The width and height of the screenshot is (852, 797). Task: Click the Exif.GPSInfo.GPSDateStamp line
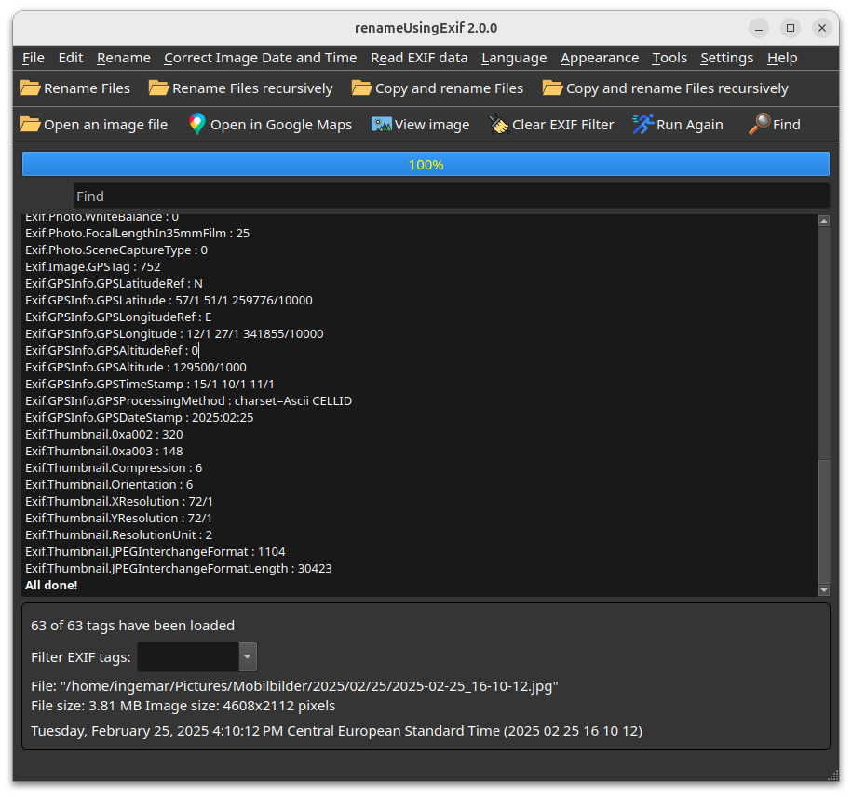tap(139, 418)
